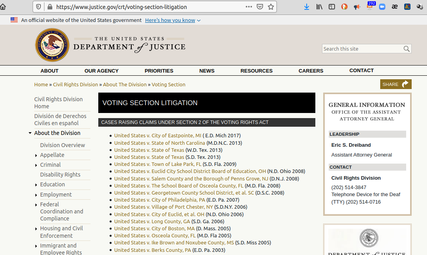This screenshot has width=427, height=255.
Task: Click Department of Justice seal thumbnail in sidebar
Action: click(x=369, y=238)
